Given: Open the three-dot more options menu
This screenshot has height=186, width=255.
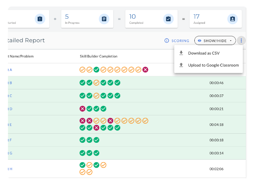Looking at the screenshot, I should (x=241, y=40).
